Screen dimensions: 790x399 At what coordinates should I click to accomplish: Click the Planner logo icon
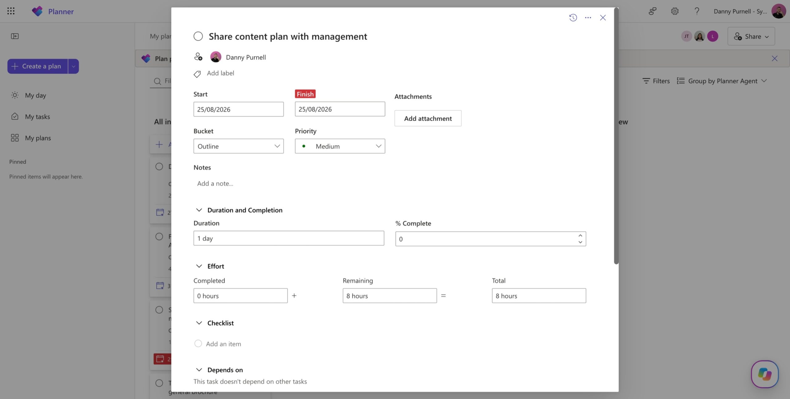coord(37,11)
